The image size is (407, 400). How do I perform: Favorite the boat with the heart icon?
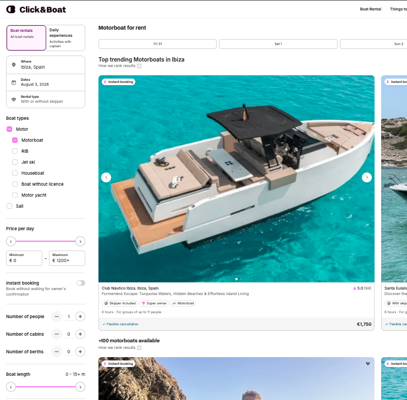coord(368,364)
